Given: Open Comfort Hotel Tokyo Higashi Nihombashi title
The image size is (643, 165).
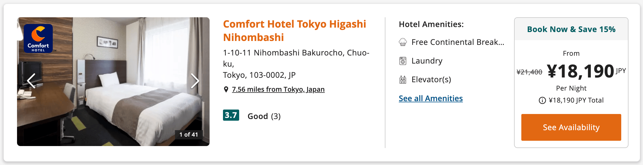Looking at the screenshot, I should [x=294, y=31].
